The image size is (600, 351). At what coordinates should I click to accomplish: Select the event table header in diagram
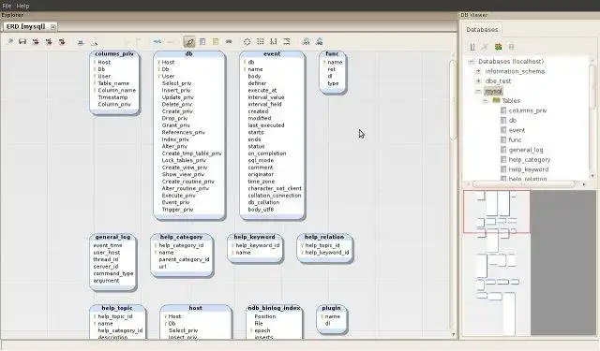pos(272,54)
